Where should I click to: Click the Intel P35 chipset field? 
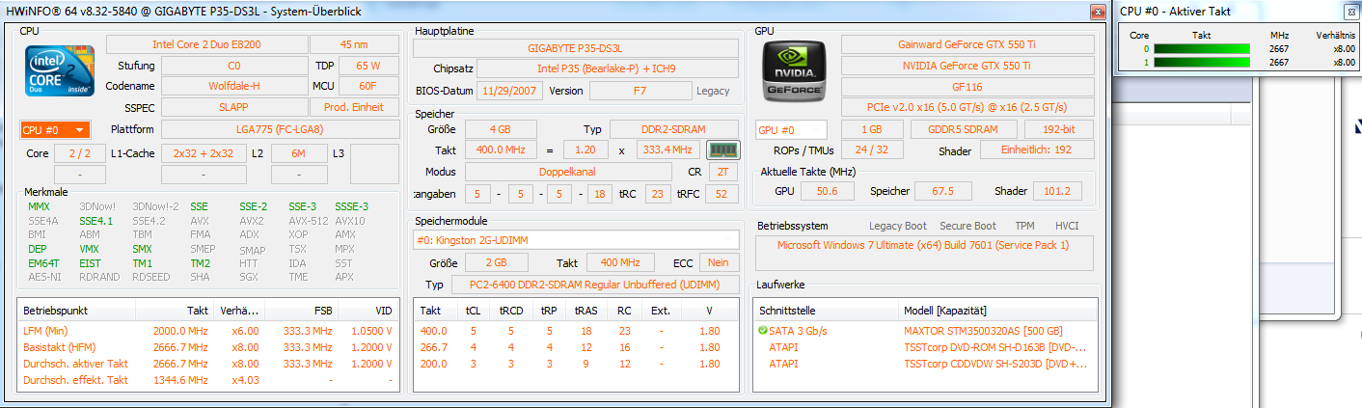(x=607, y=69)
